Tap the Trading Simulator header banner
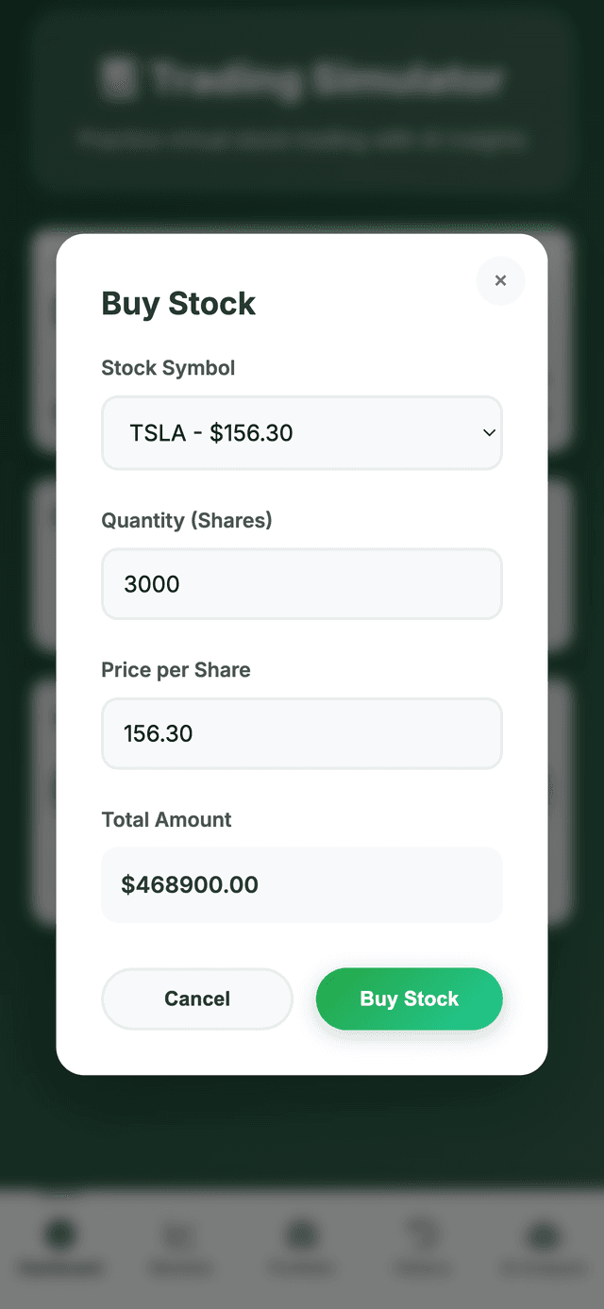The height and width of the screenshot is (1309, 604). [x=302, y=104]
